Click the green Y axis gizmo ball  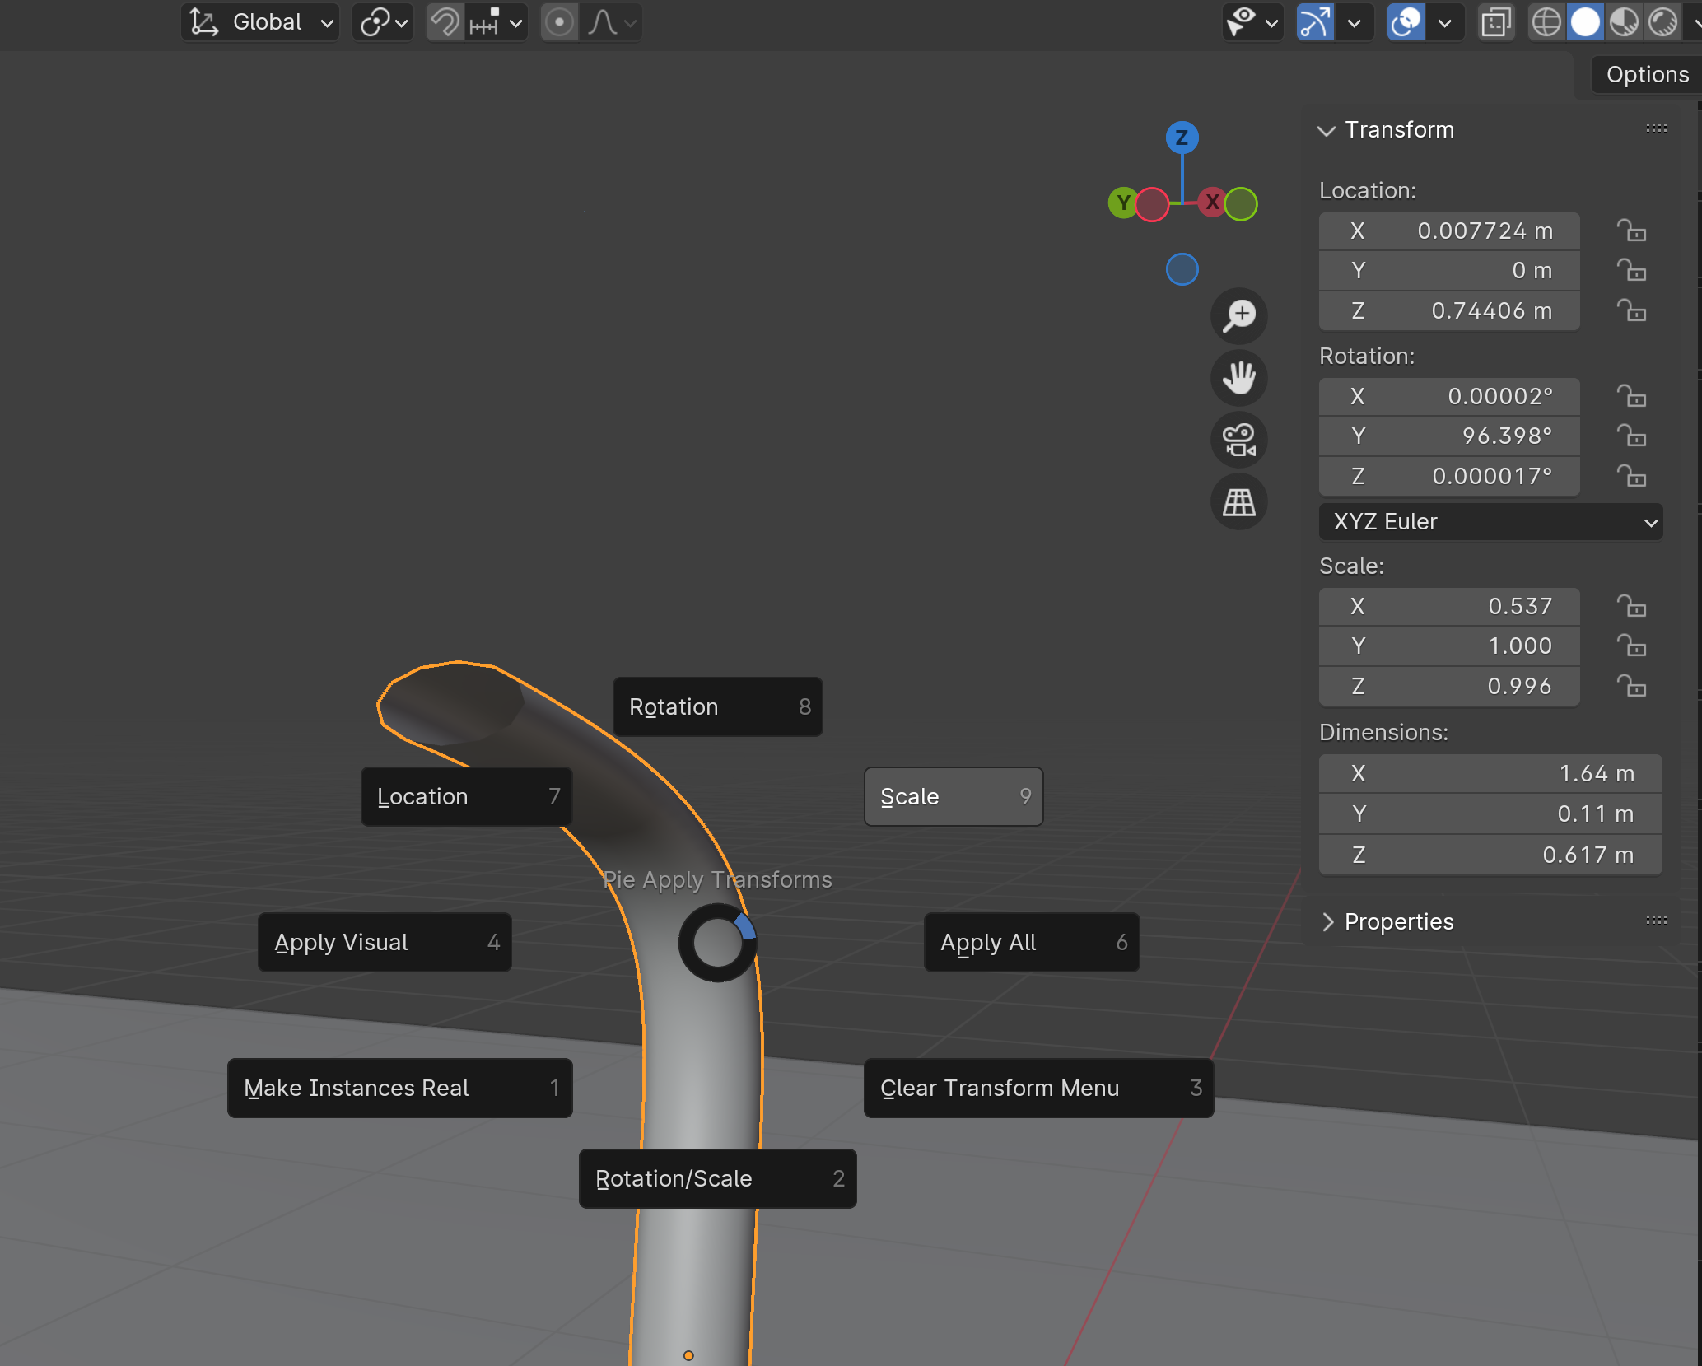pyautogui.click(x=1124, y=203)
